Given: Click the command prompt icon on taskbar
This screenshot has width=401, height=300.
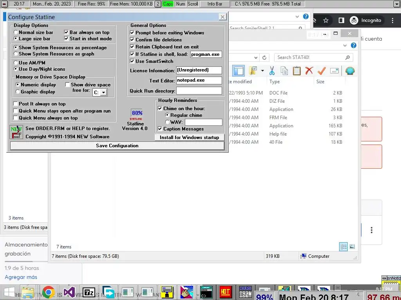Looking at the screenshot, I should (206, 292).
